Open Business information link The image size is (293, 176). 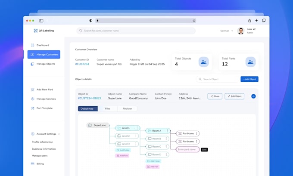(x=44, y=149)
